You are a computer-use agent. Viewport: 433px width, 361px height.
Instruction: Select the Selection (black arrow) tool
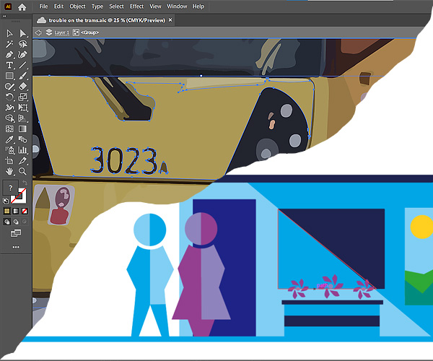click(9, 33)
